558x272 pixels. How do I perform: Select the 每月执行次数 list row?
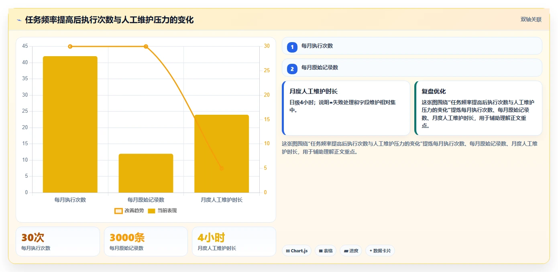coord(412,46)
